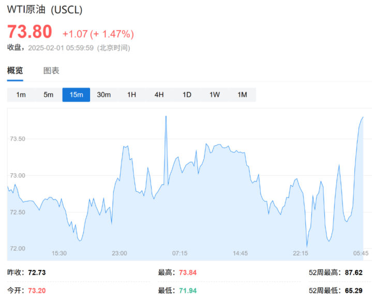This screenshot has width=372, height=299.
Task: Click the 73.00 y-axis label
Action: tap(18, 176)
